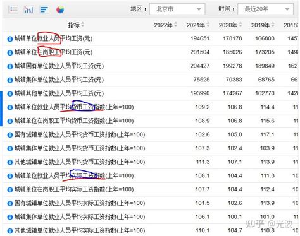This screenshot has height=236, width=300.
Task: Select the 2019 index value 117.1
Action: click(267, 134)
